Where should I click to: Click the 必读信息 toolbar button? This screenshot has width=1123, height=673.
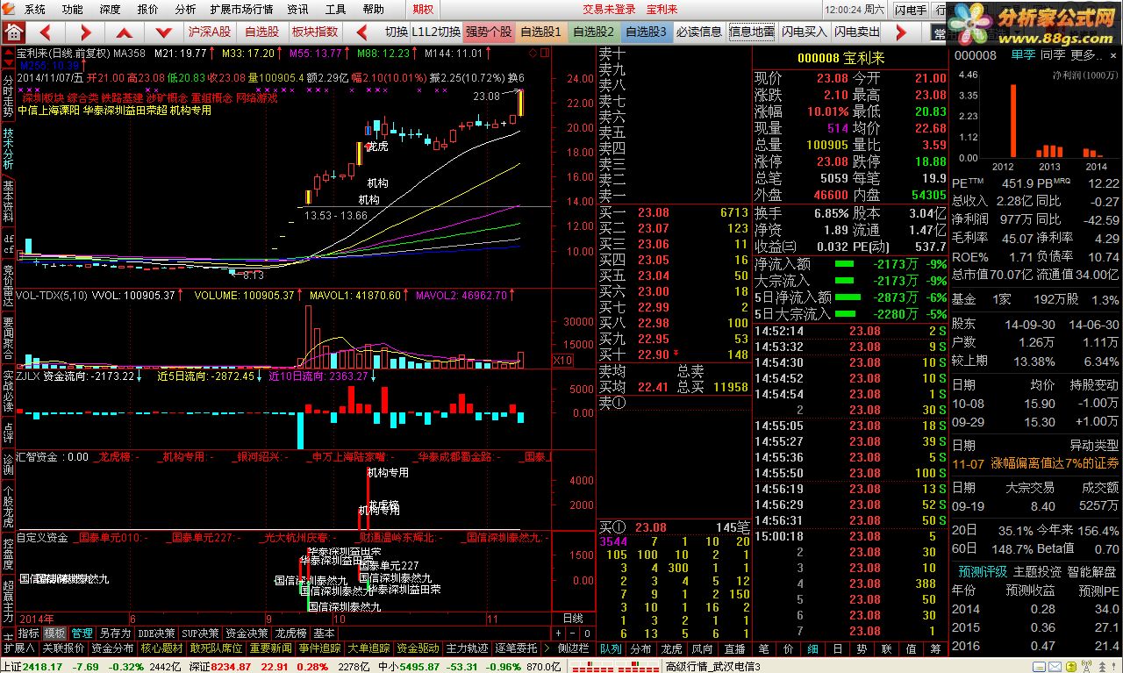[699, 32]
